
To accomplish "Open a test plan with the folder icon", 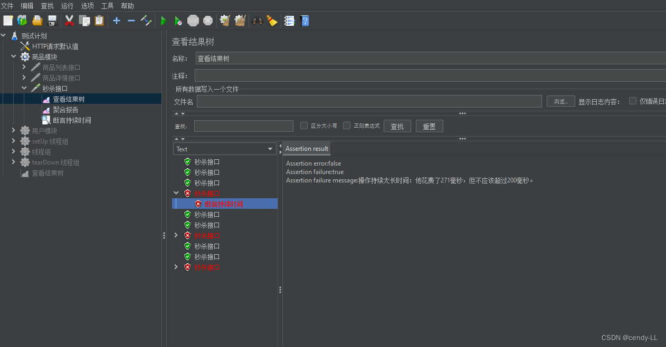I will 36,21.
